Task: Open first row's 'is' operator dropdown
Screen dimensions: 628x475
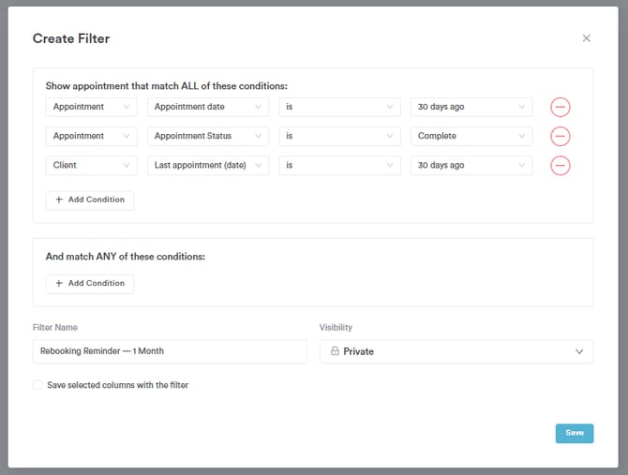Action: click(x=339, y=107)
